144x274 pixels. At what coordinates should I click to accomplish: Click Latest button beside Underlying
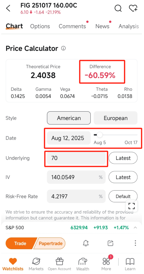coord(123,158)
